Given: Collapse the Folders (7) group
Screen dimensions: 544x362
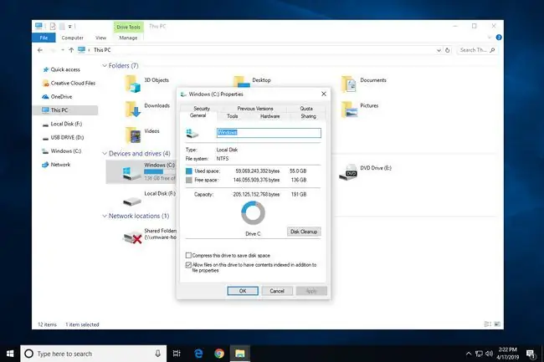Looking at the screenshot, I should tap(105, 65).
